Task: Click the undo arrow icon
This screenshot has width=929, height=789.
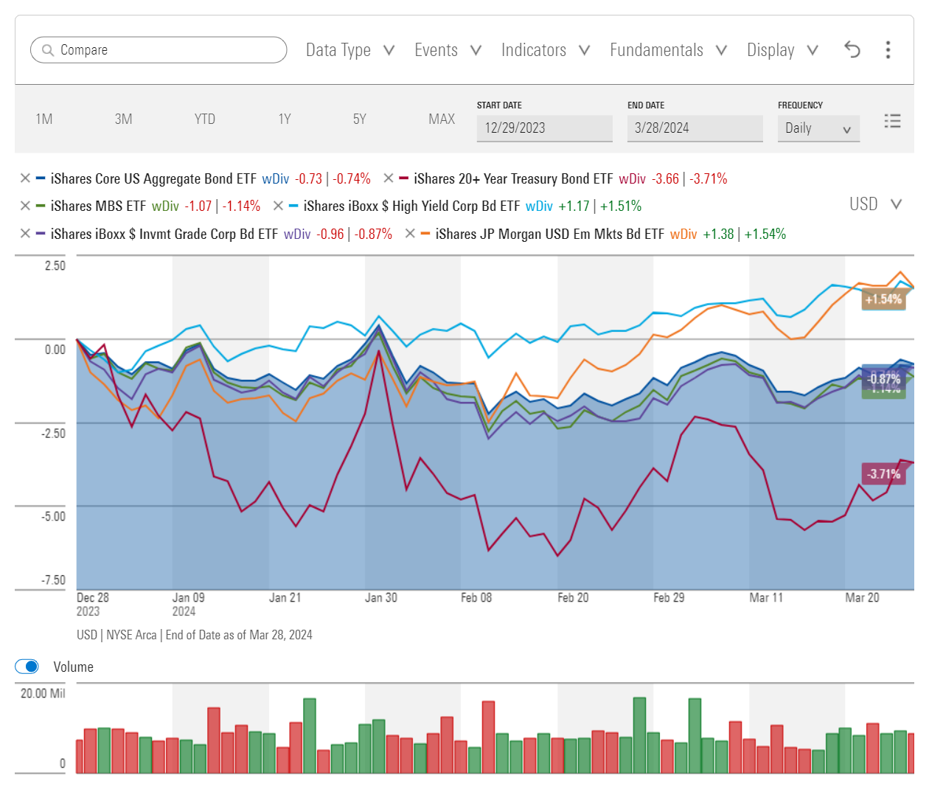Action: tap(852, 49)
